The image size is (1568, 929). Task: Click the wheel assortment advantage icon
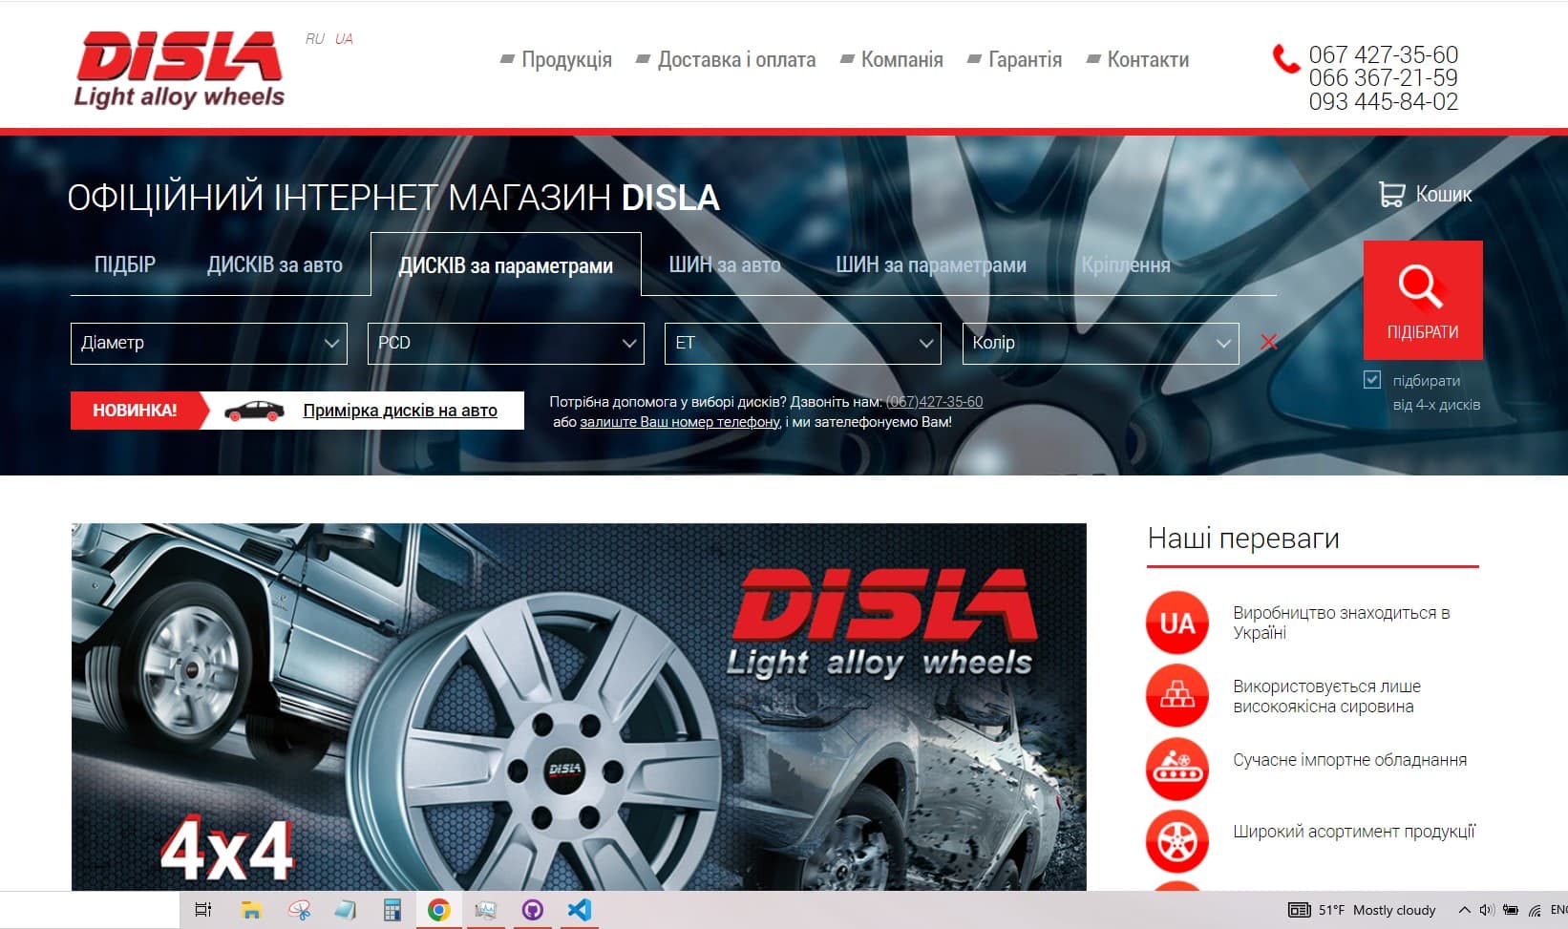coord(1176,841)
